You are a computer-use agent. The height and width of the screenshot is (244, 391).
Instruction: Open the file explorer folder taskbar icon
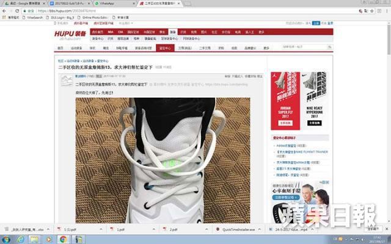[x=34, y=240]
